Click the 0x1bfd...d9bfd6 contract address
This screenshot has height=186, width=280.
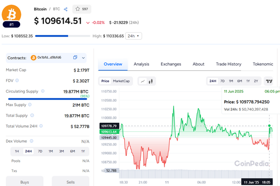[49, 57]
